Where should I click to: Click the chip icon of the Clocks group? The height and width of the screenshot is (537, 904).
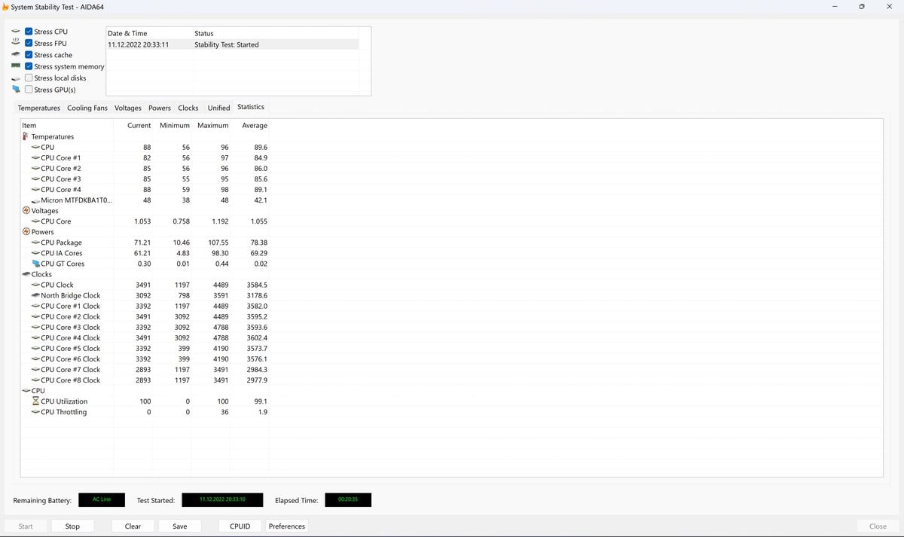click(26, 274)
